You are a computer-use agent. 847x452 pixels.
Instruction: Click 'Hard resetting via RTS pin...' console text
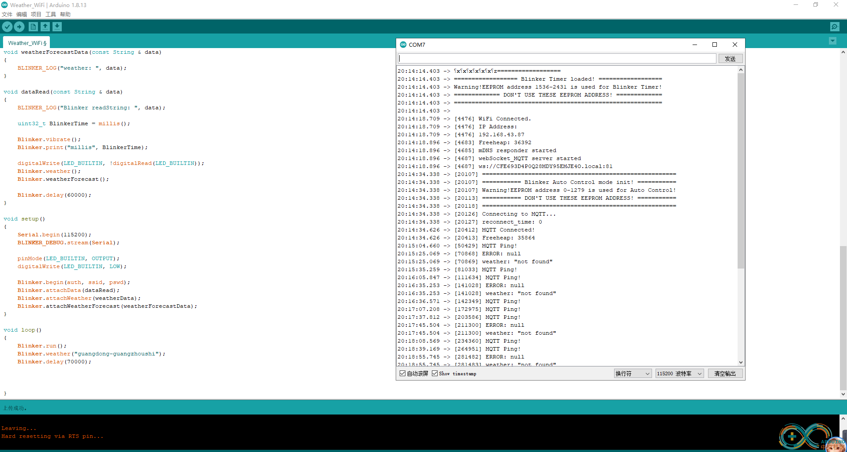click(x=52, y=436)
